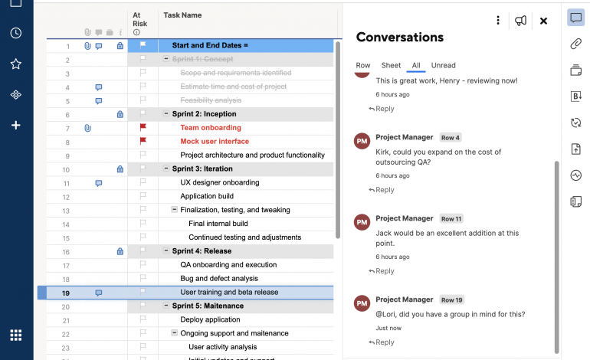590x360 pixels.
Task: Click lock icon on row 6
Action: [120, 114]
